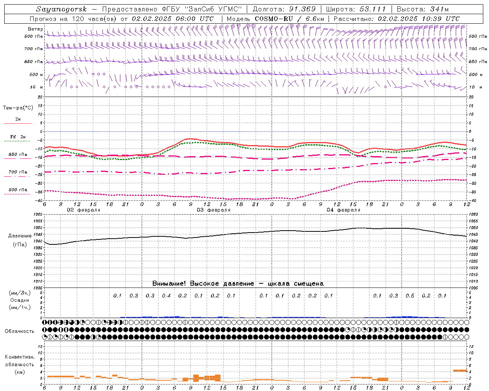Click the orange convective bar near right edge

click(460, 370)
